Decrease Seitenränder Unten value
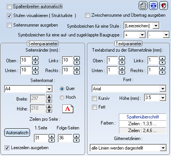 tap(35, 72)
